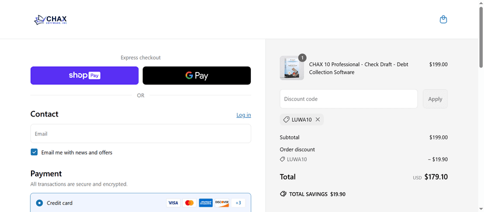This screenshot has width=484, height=212.
Task: Click the – $19.90 discount amount
Action: 438,159
